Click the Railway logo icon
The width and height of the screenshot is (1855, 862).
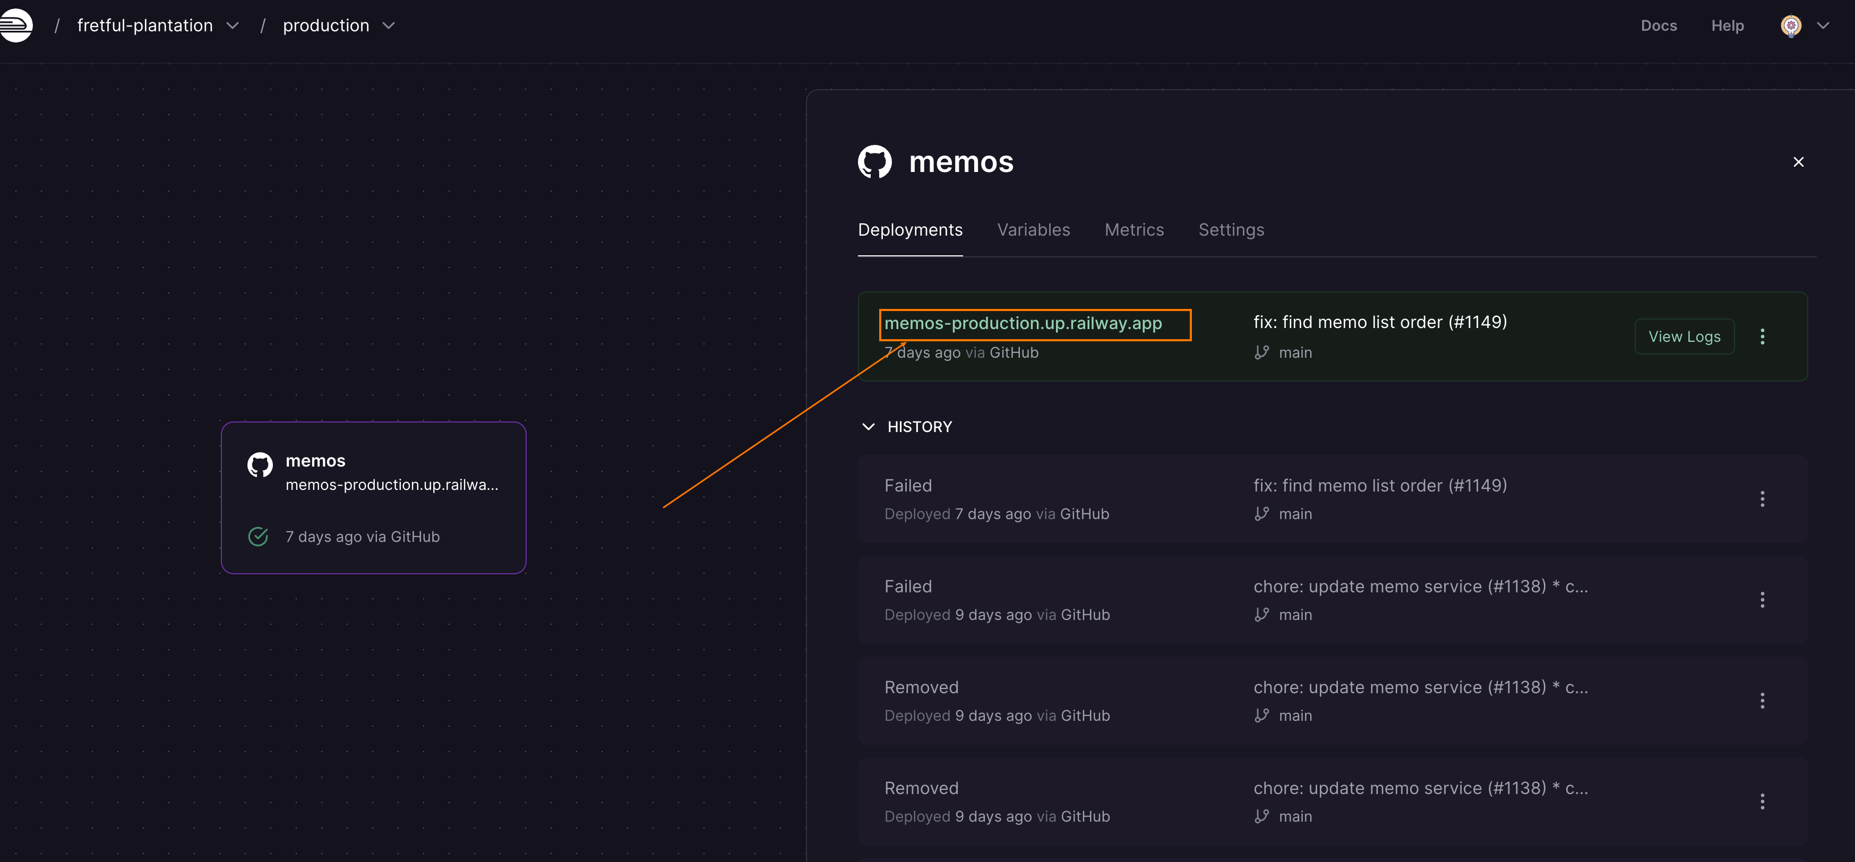click(16, 25)
